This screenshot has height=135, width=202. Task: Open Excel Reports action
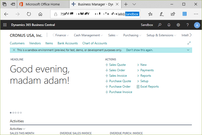(x=148, y=87)
